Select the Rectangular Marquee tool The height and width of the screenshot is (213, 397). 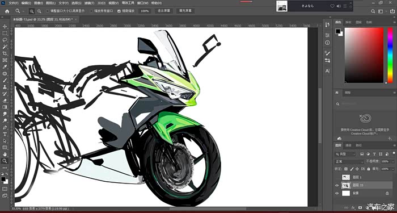[5, 34]
